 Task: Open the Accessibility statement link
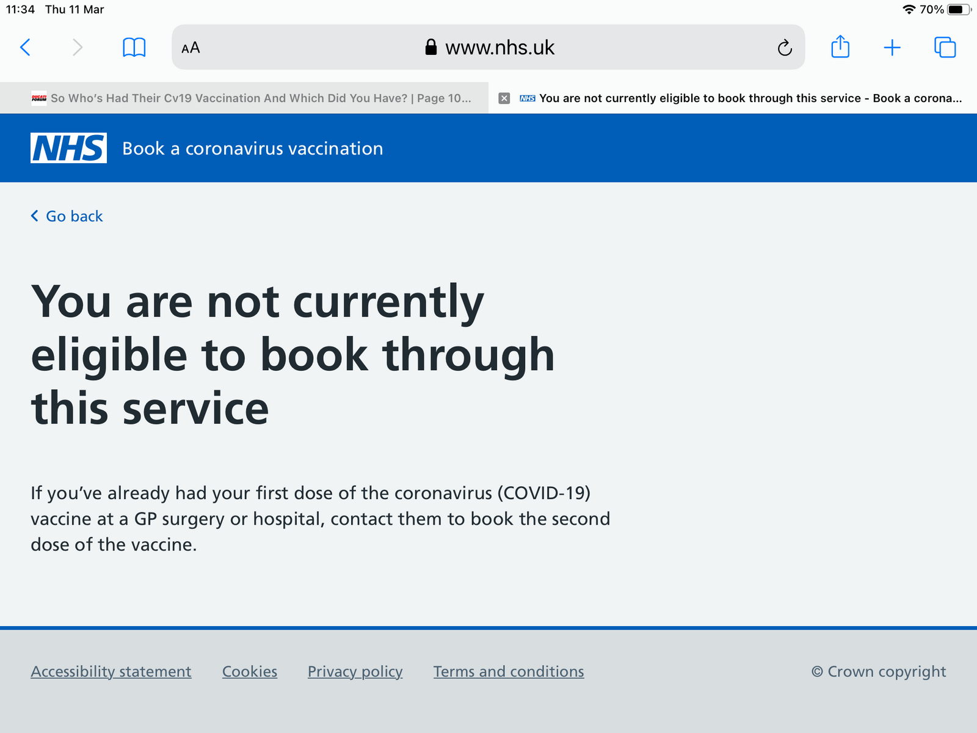[x=111, y=671]
